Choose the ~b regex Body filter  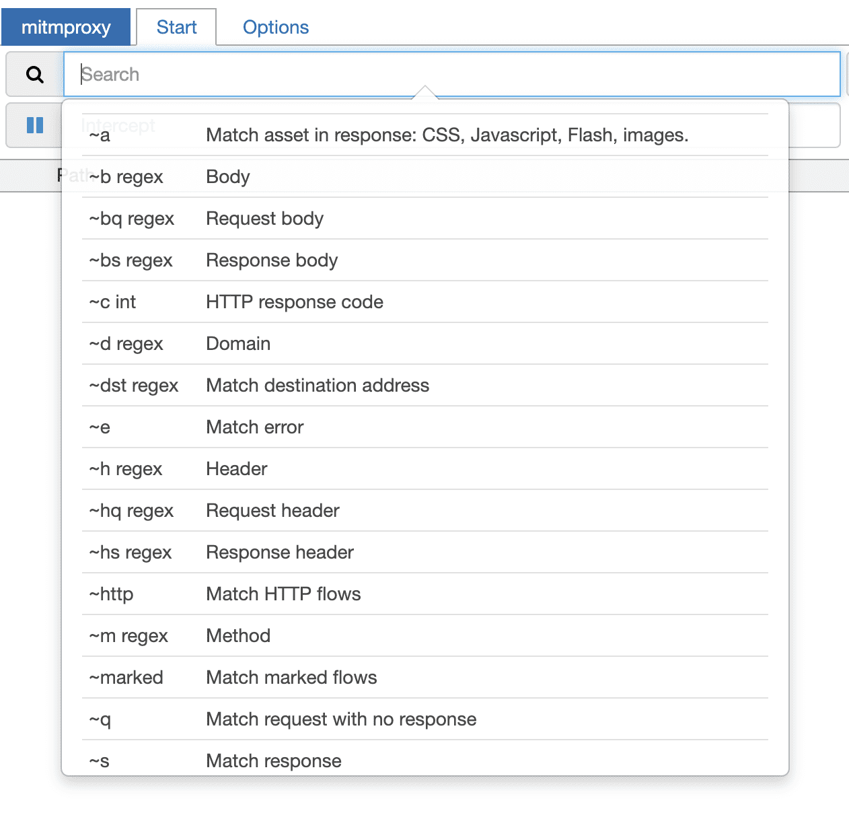425,177
